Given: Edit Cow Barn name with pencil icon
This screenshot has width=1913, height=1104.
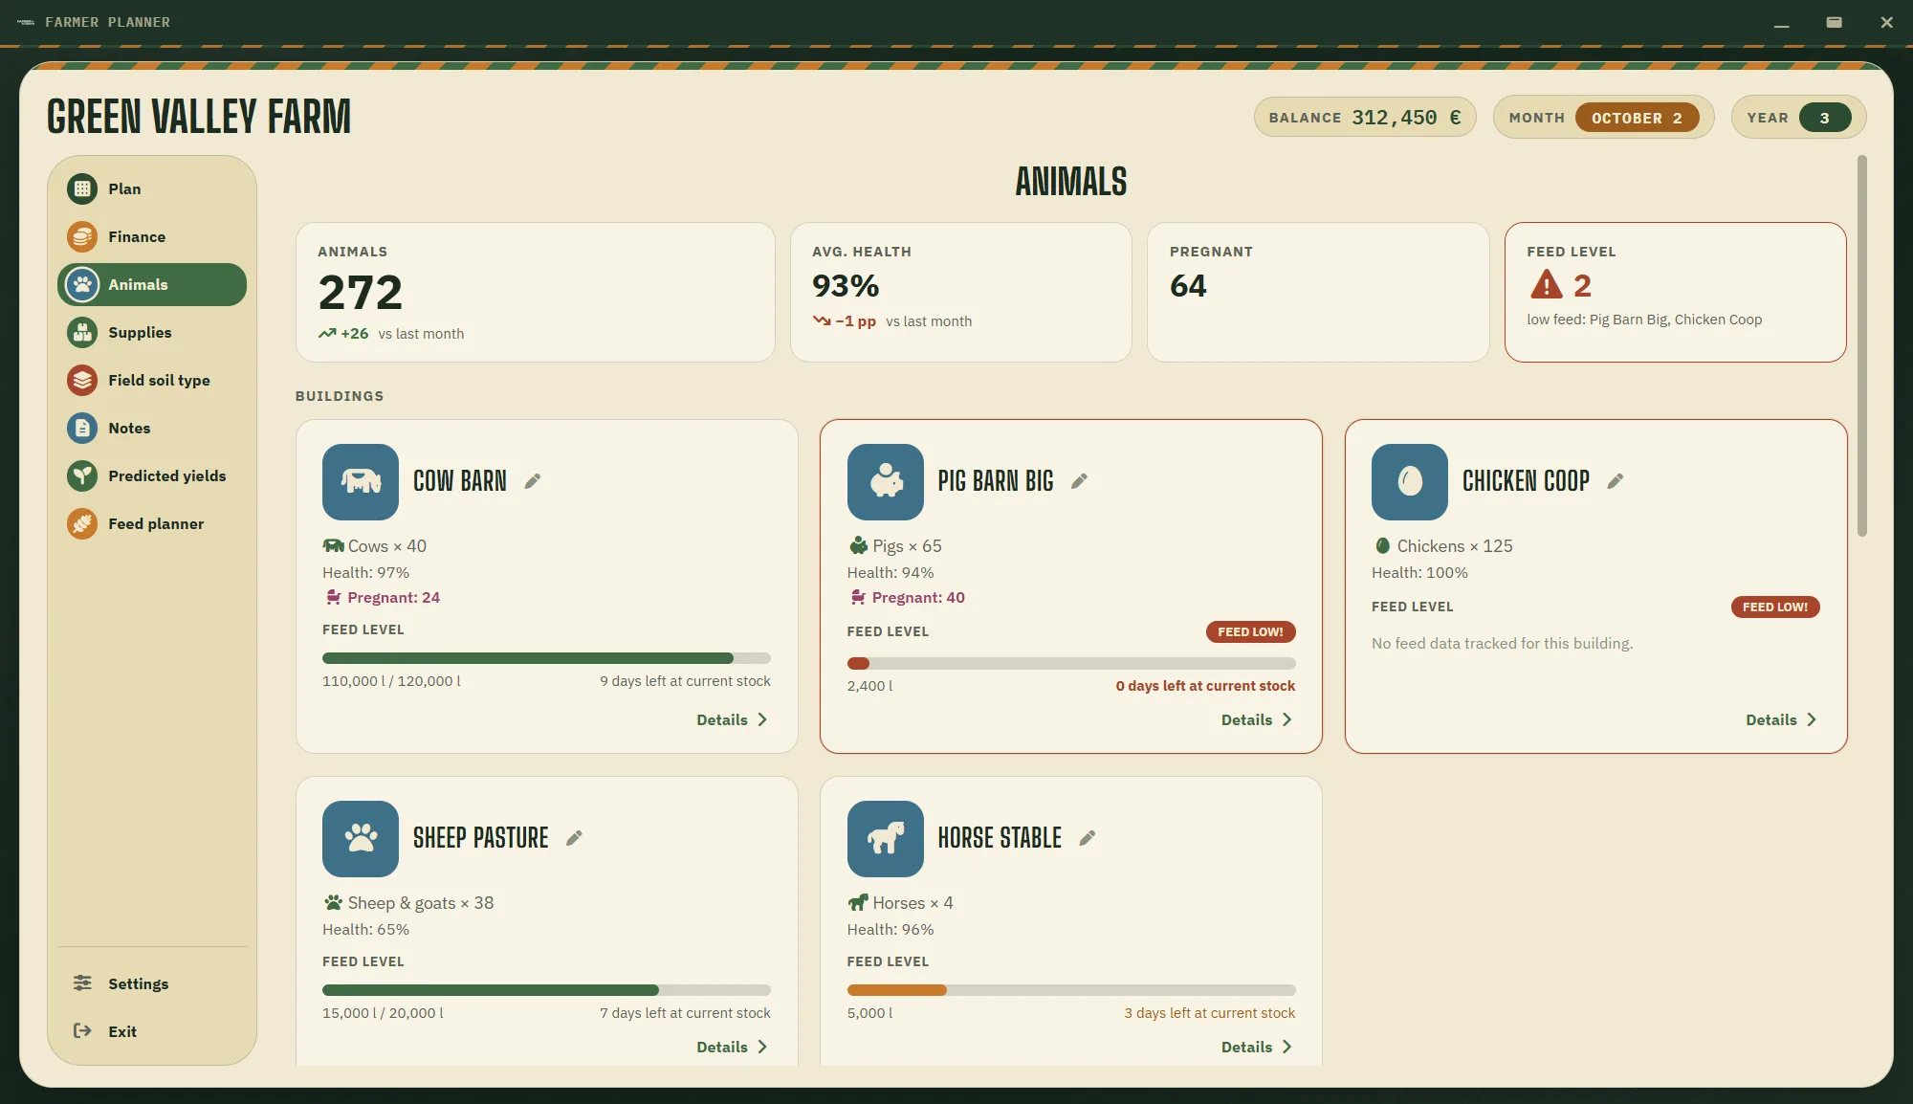Looking at the screenshot, I should pos(533,481).
